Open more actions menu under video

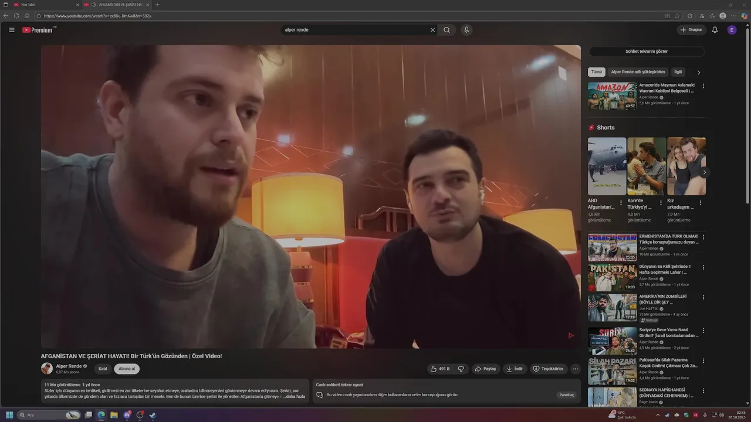576,369
